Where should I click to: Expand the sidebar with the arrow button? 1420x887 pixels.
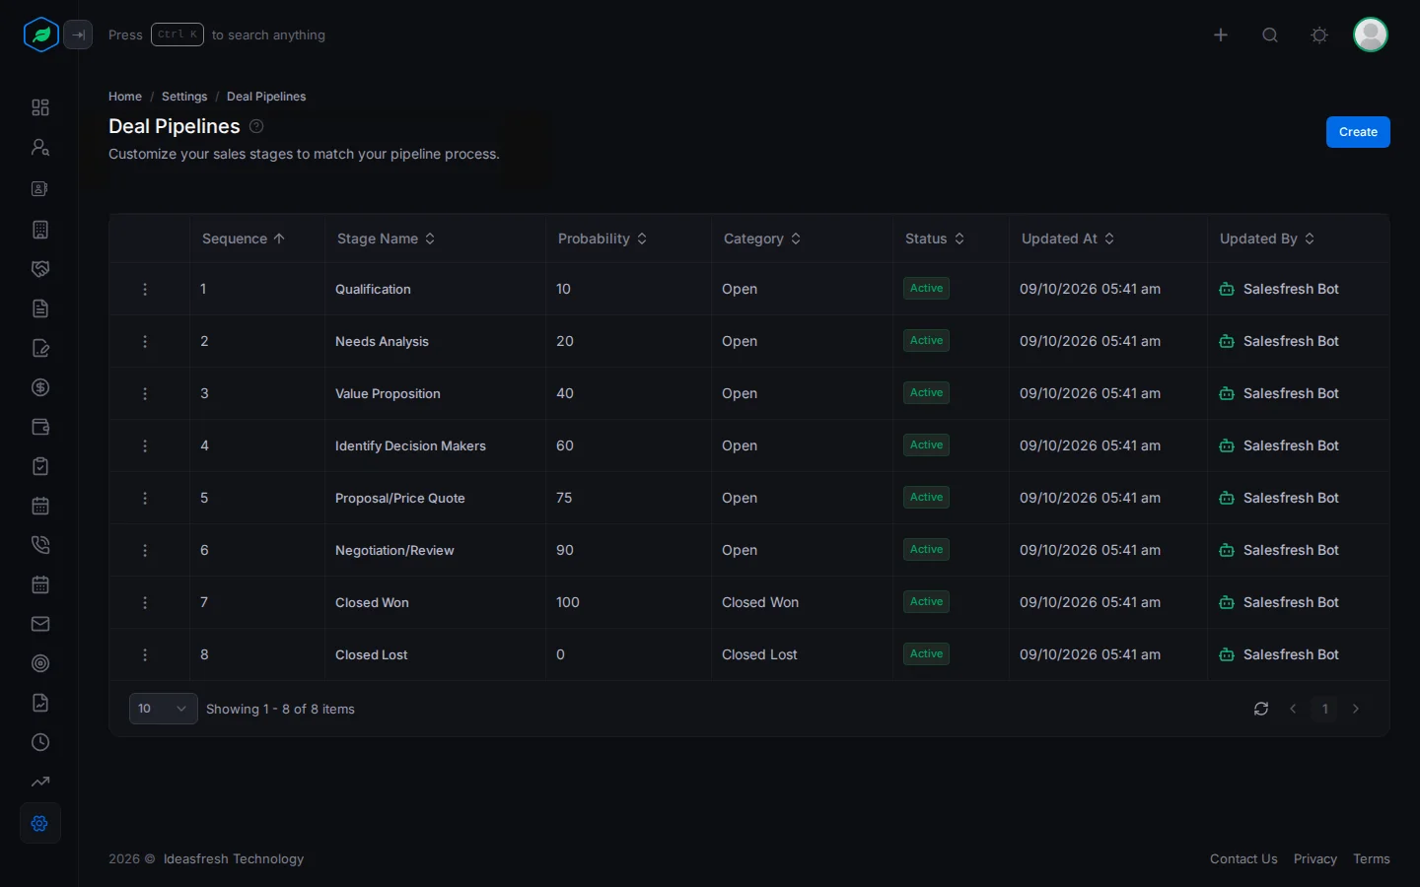(78, 34)
